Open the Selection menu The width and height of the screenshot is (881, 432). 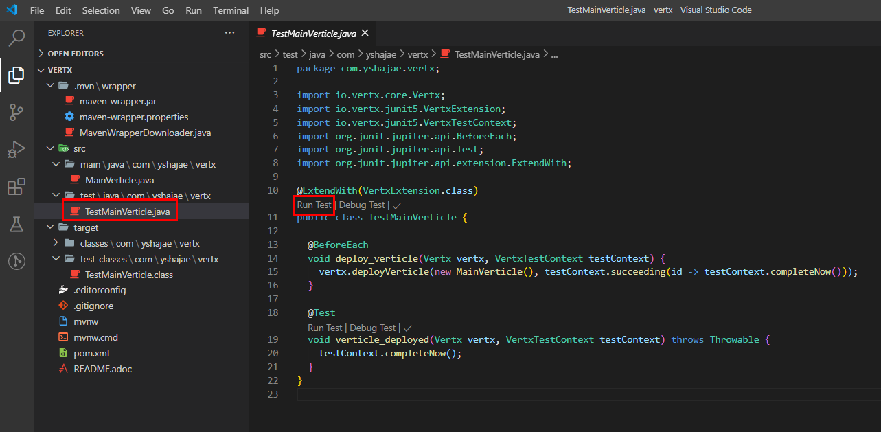(x=101, y=10)
